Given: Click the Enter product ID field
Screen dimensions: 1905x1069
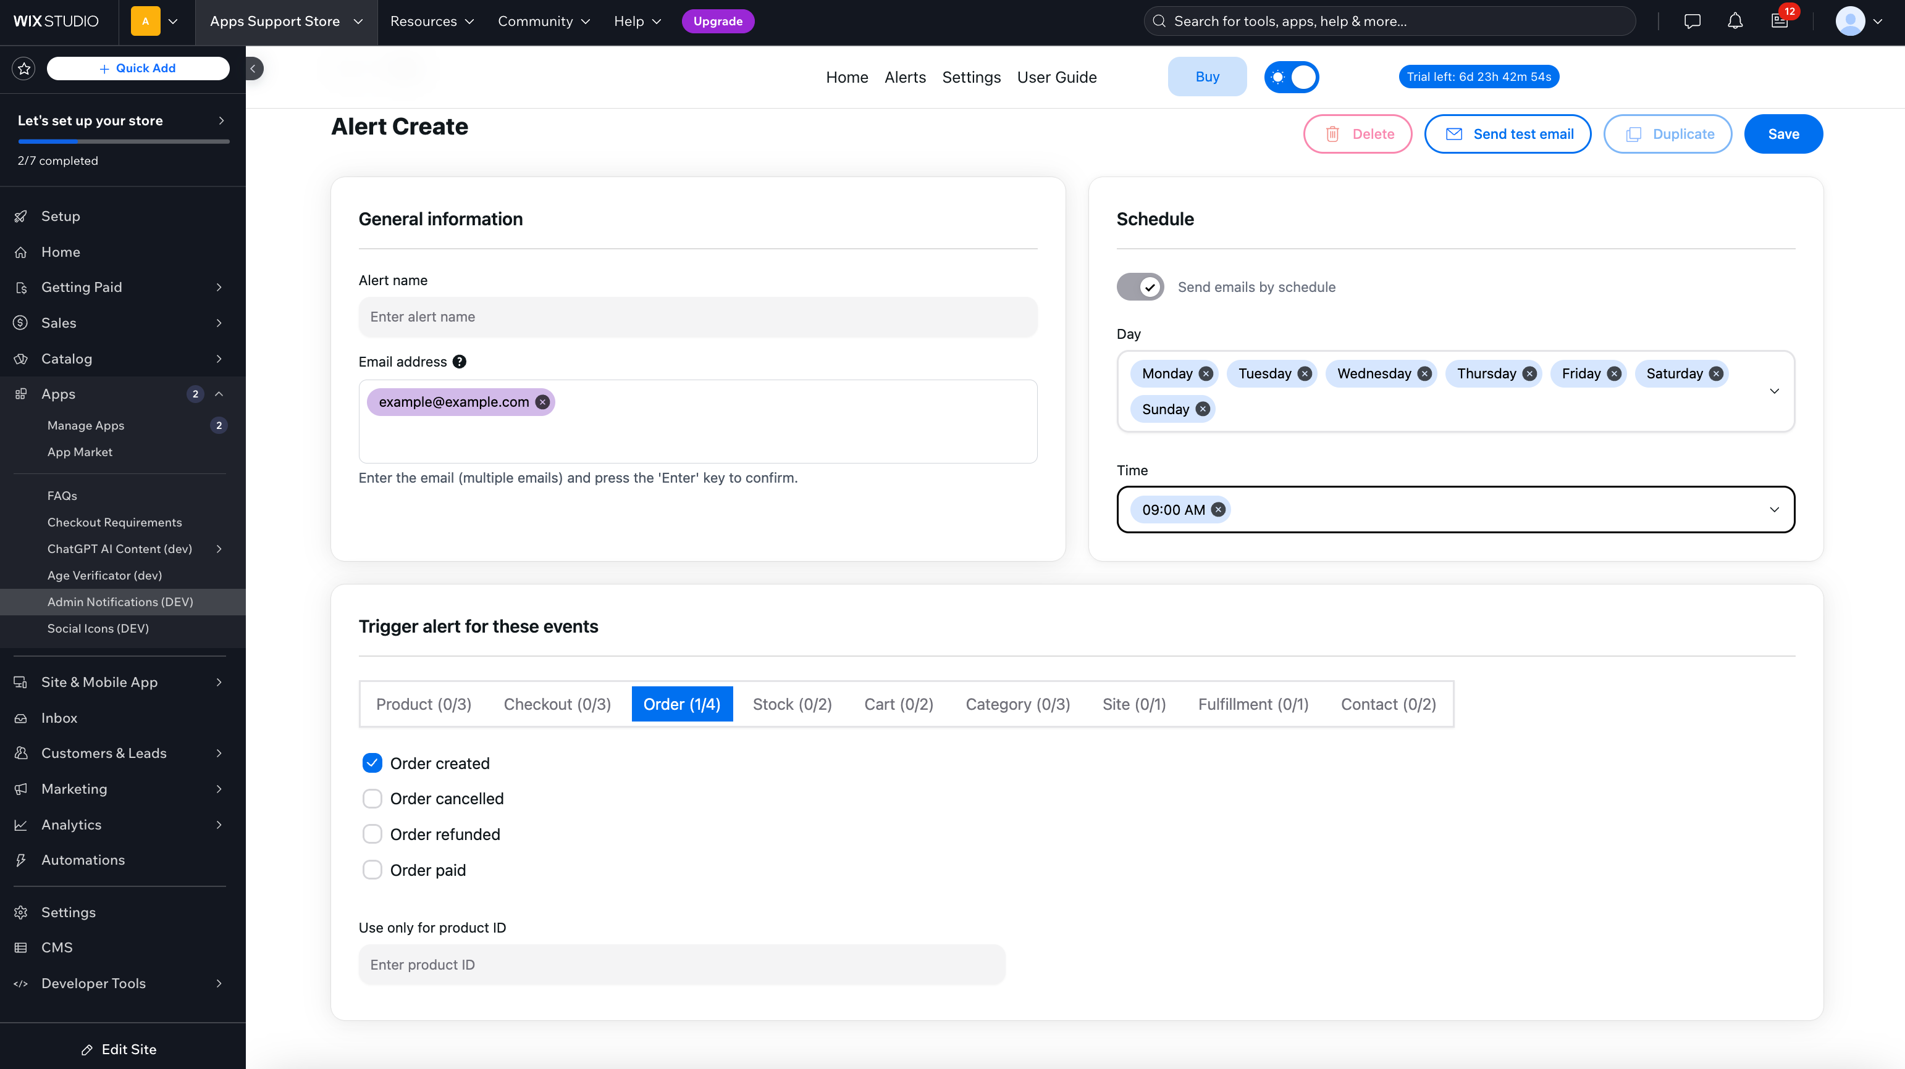Looking at the screenshot, I should (681, 965).
